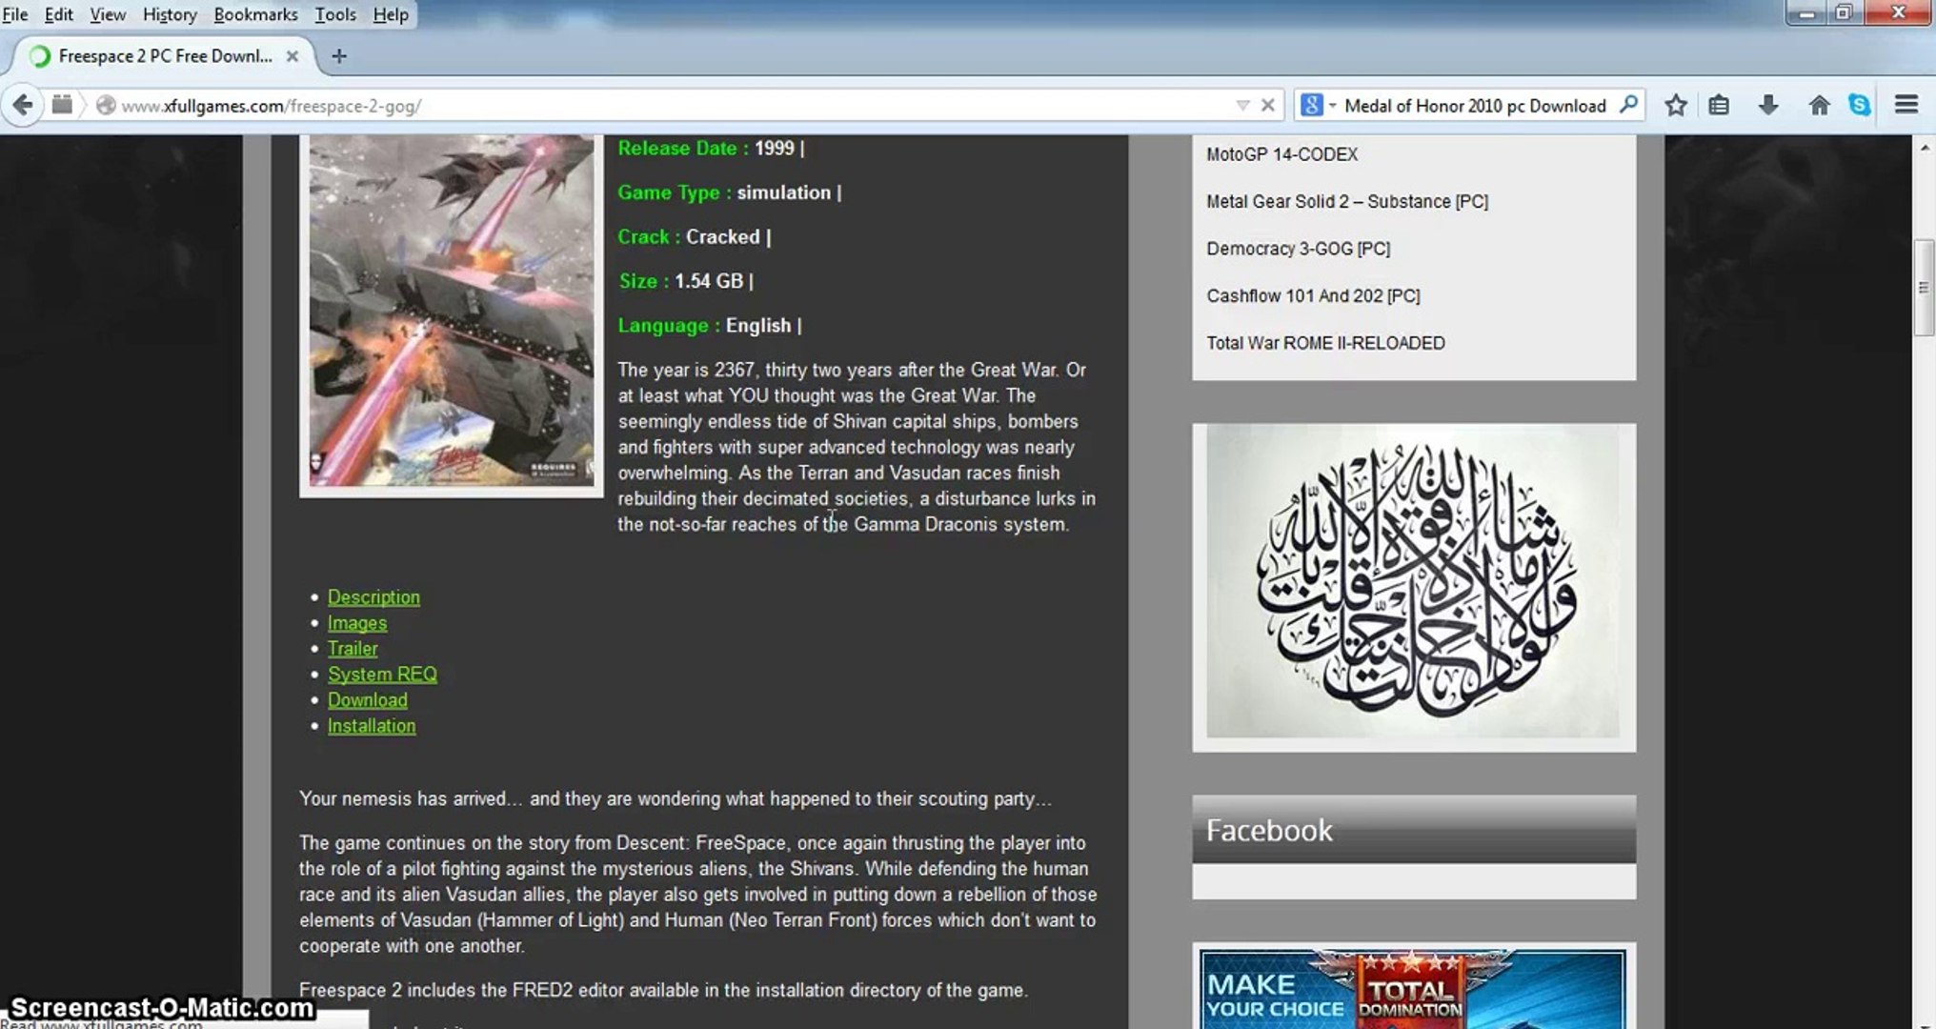This screenshot has height=1029, width=1936.
Task: Open a new tab with plus button
Action: coord(338,56)
